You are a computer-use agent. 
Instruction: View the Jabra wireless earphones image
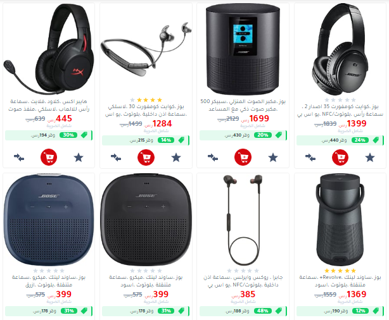[243, 220]
